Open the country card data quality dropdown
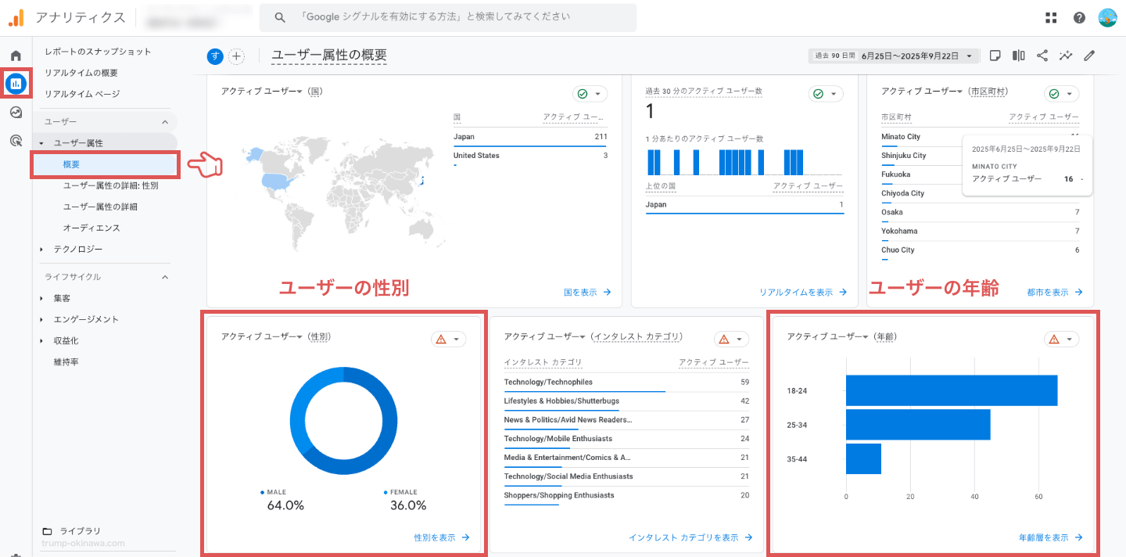Image resolution: width=1126 pixels, height=557 pixels. click(x=590, y=94)
